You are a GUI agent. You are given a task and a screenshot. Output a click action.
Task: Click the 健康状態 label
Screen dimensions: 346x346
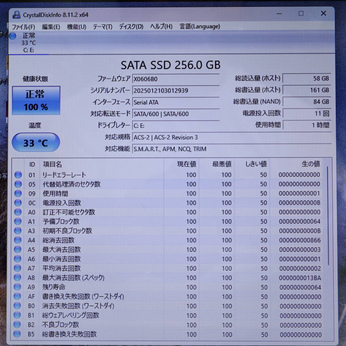(x=35, y=79)
